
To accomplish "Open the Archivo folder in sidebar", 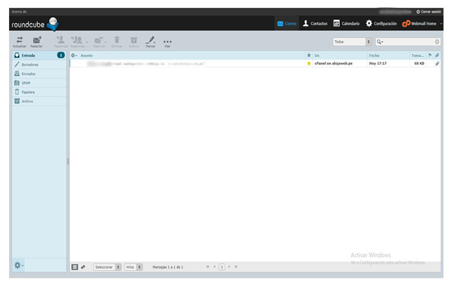I will pyautogui.click(x=39, y=102).
